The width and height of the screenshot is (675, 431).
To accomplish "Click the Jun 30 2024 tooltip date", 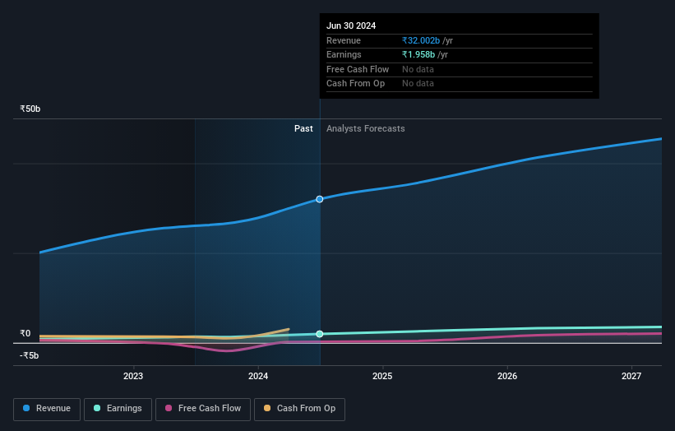I will tap(351, 25).
